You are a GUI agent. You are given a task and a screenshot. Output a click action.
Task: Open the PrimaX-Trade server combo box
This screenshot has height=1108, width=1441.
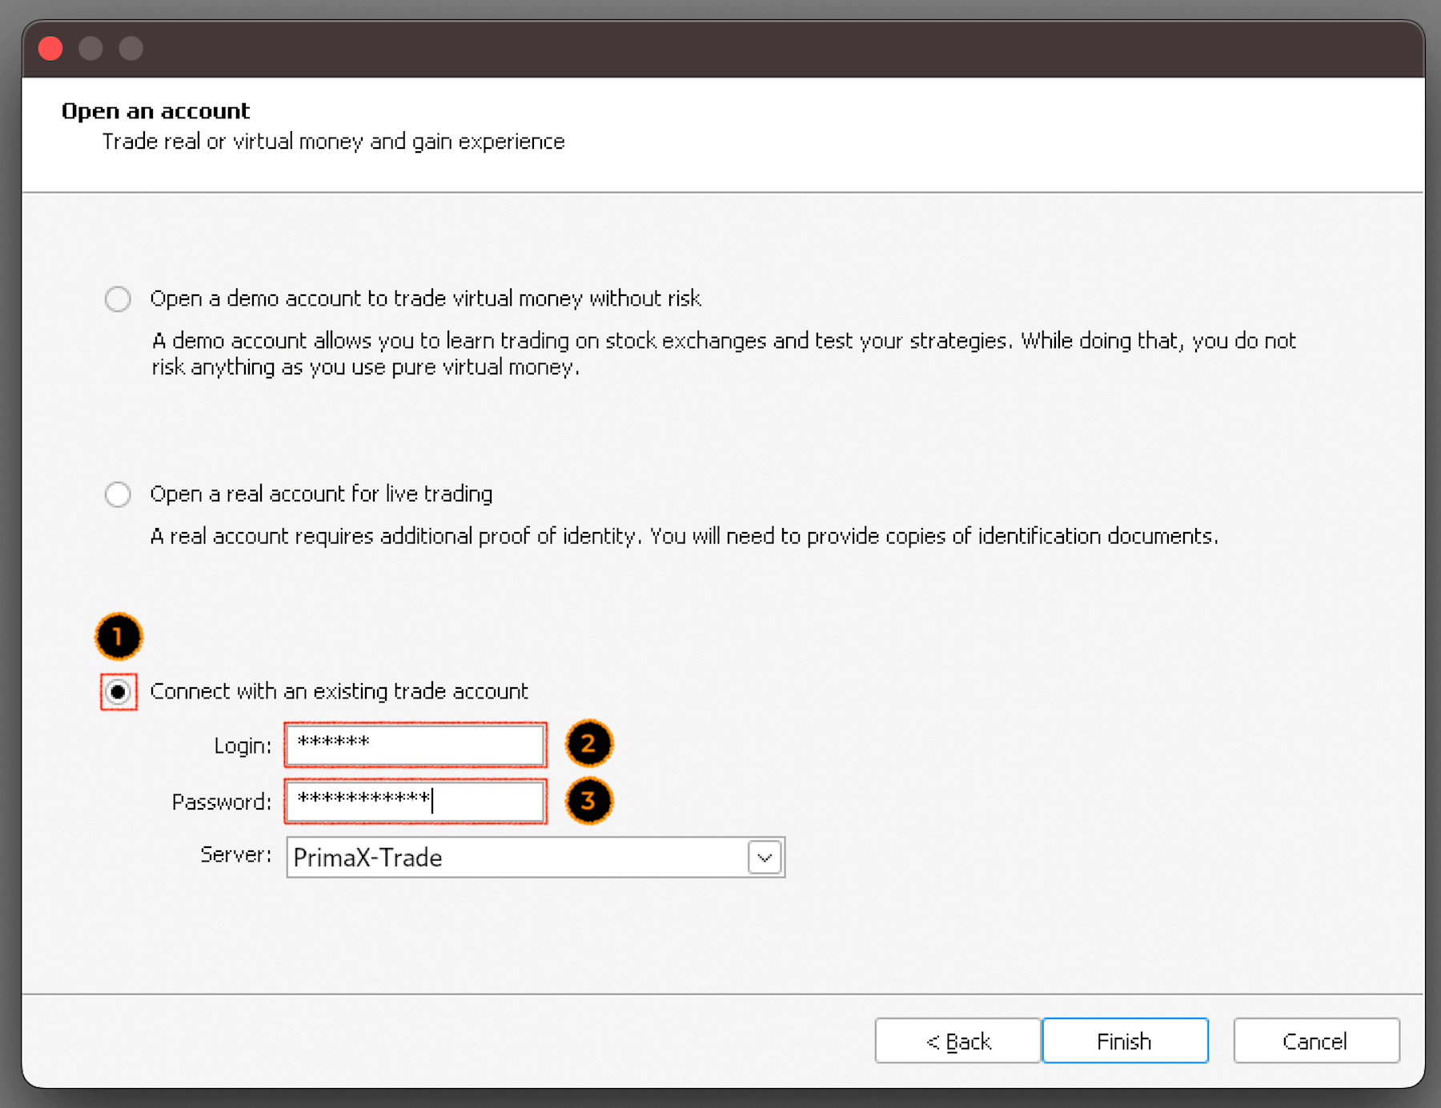(516, 858)
